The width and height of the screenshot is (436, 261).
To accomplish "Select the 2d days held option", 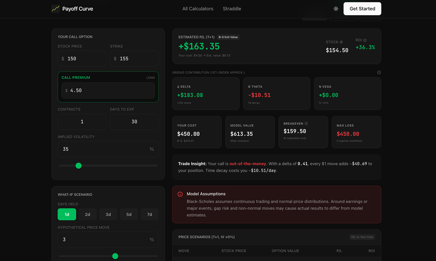I will pos(87,214).
